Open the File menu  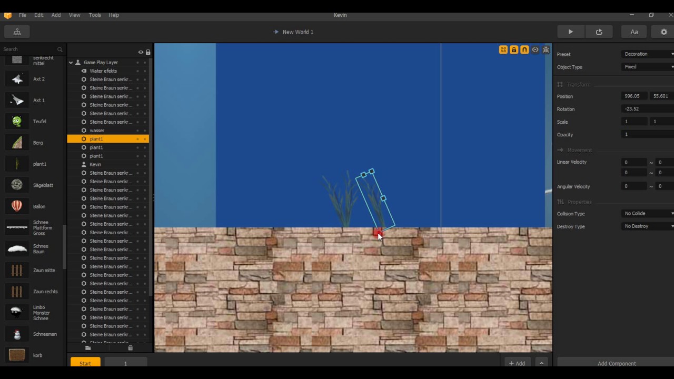pos(23,15)
